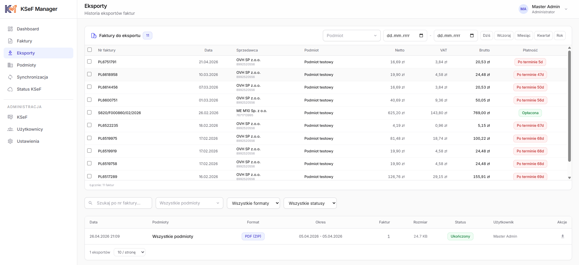Open Status KSeF menu item
This screenshot has width=579, height=265.
click(x=38, y=89)
